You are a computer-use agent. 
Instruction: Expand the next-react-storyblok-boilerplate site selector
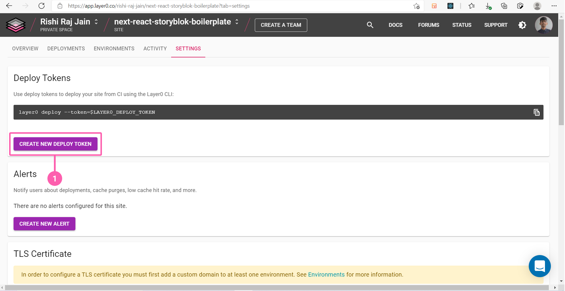(x=237, y=22)
